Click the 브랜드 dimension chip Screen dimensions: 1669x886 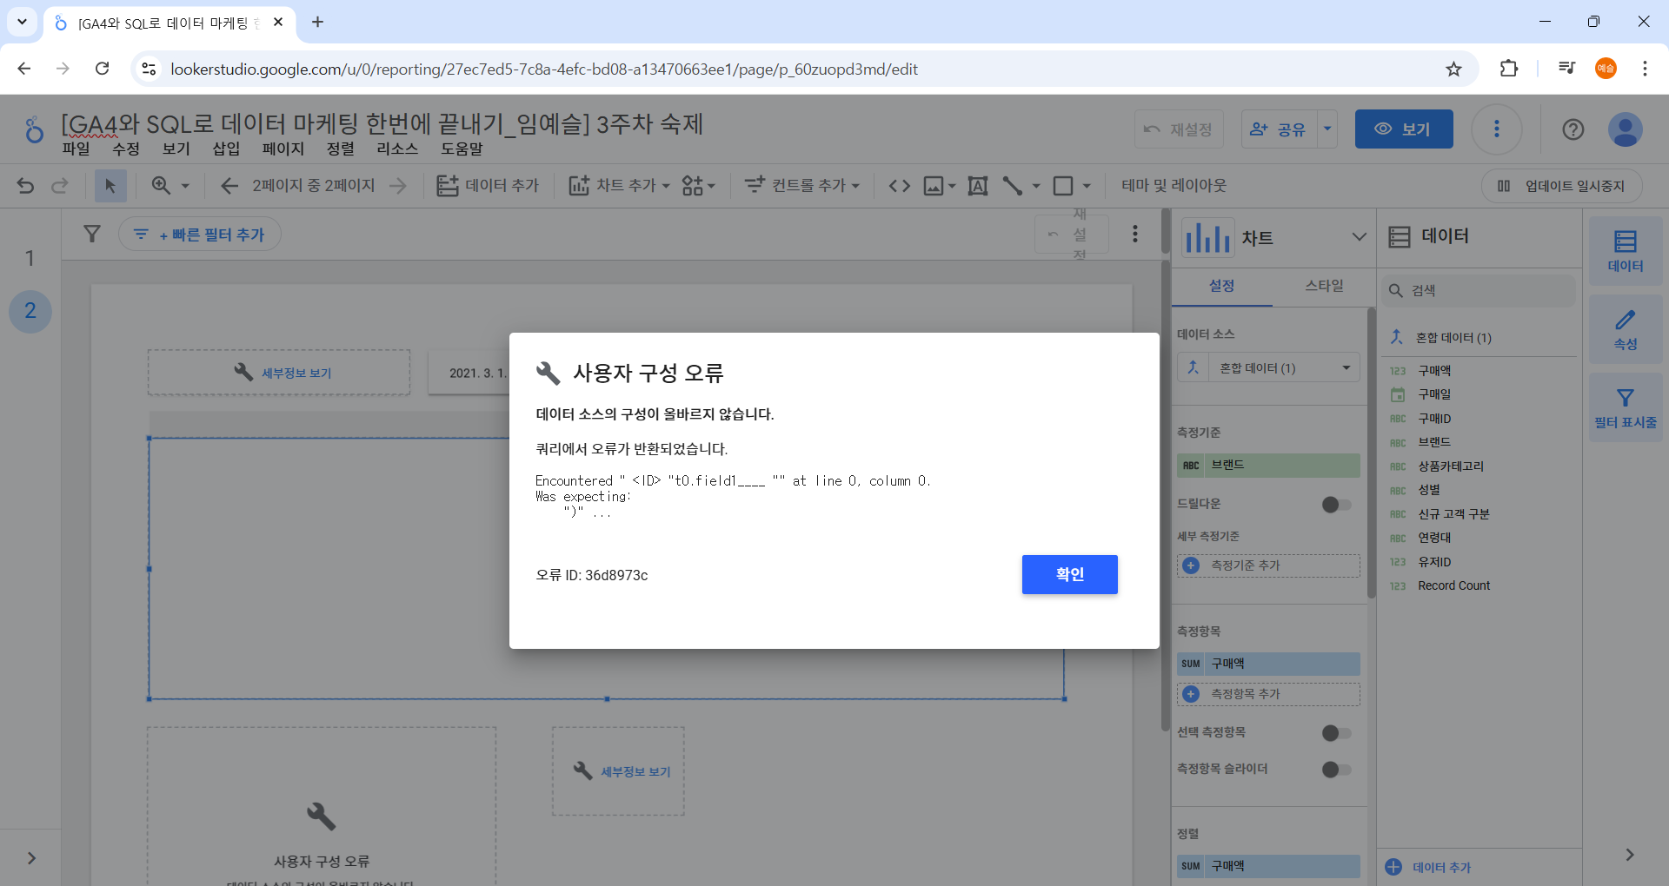point(1268,466)
